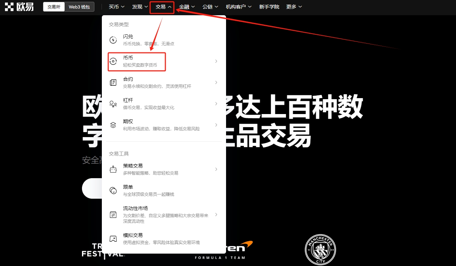Switch to Web3 钱包 mode

79,7
